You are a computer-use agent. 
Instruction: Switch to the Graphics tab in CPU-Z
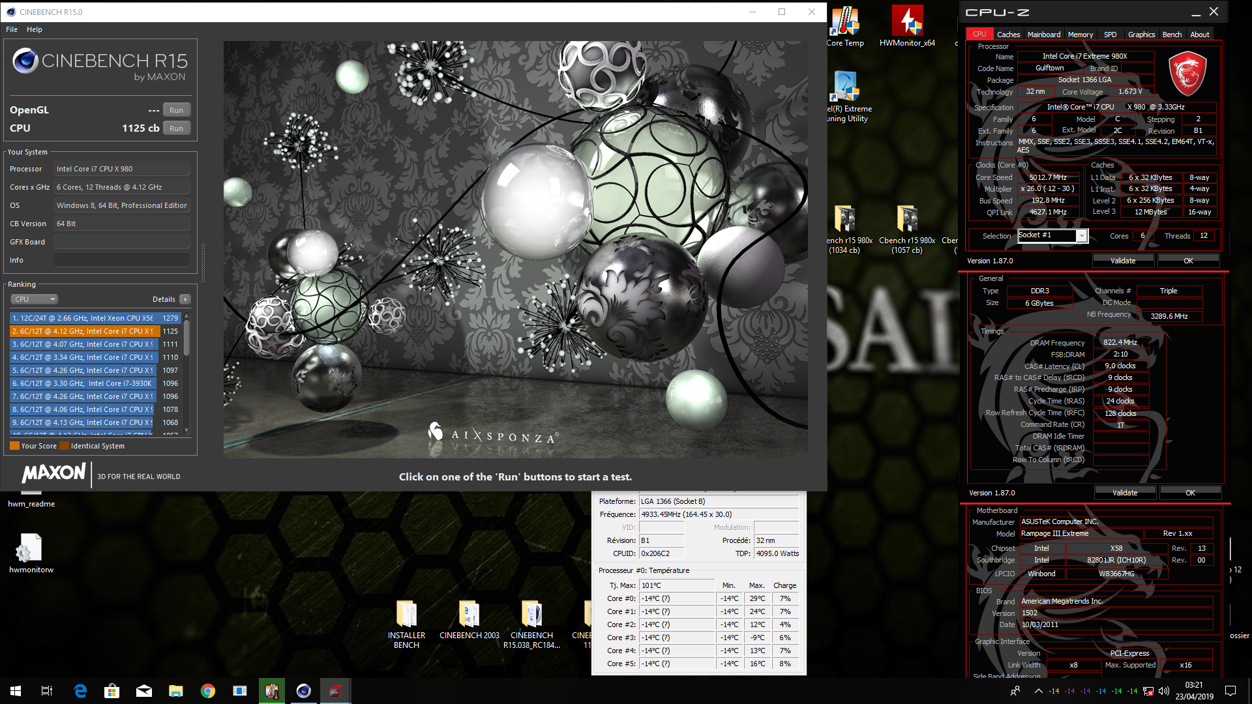(1141, 35)
